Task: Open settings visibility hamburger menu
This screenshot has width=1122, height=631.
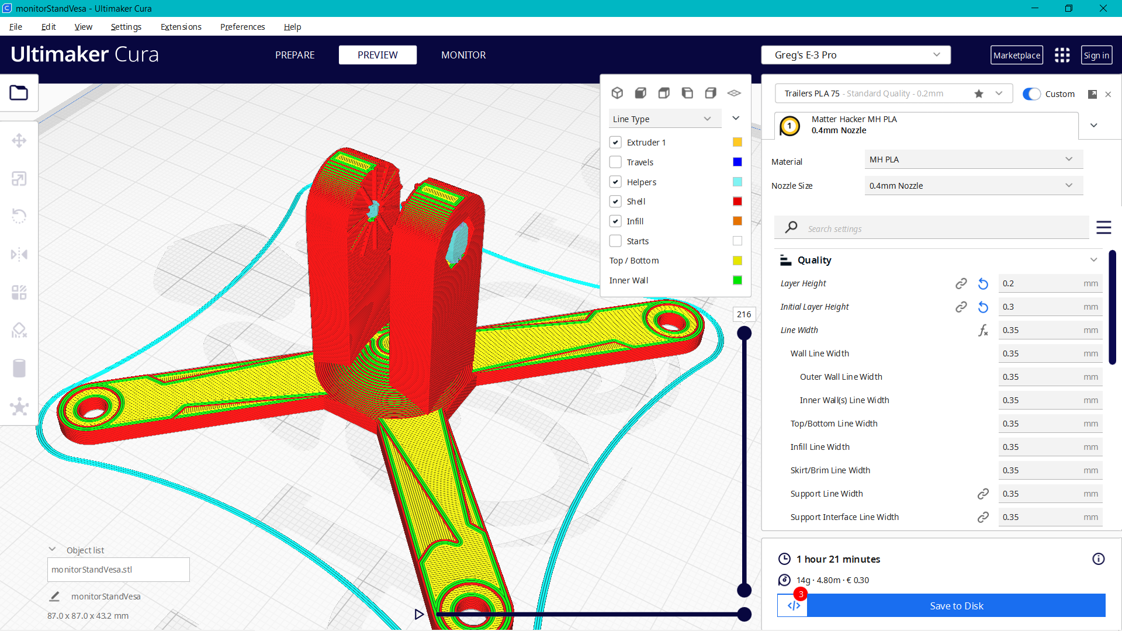Action: [x=1103, y=227]
